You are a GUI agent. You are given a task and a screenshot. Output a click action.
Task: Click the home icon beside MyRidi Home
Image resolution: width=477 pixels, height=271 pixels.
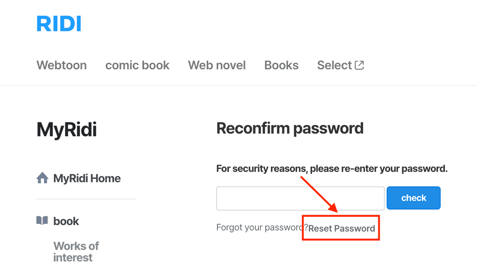[42, 178]
